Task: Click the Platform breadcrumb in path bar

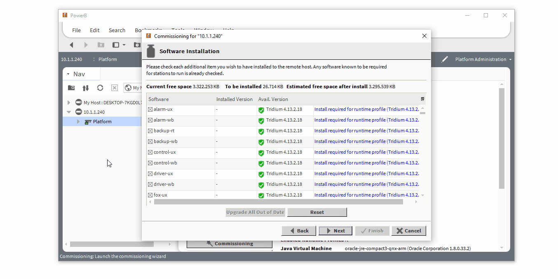Action: [x=108, y=59]
